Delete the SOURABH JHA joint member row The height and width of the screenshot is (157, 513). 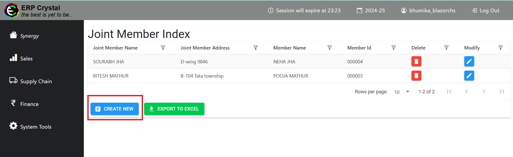coord(416,62)
